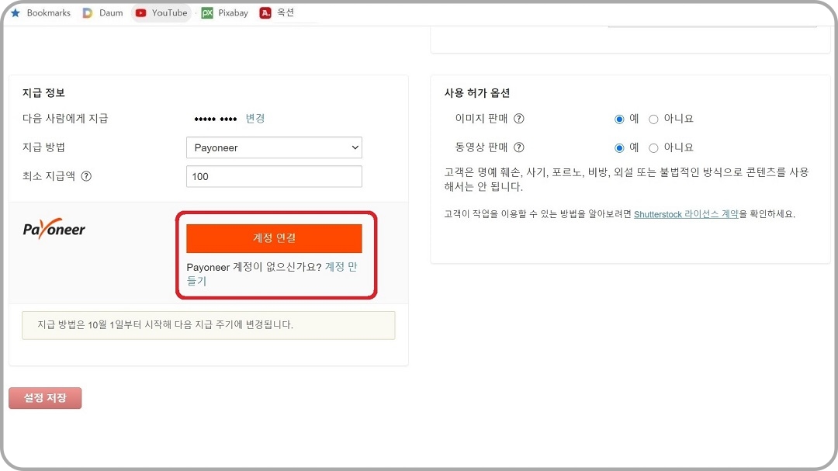The height and width of the screenshot is (471, 838).
Task: Click the 다음 사람에게 지급 label
Action: 64,118
